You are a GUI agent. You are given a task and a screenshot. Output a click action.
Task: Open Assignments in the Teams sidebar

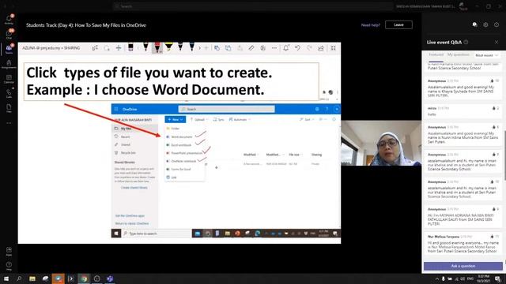click(x=9, y=64)
